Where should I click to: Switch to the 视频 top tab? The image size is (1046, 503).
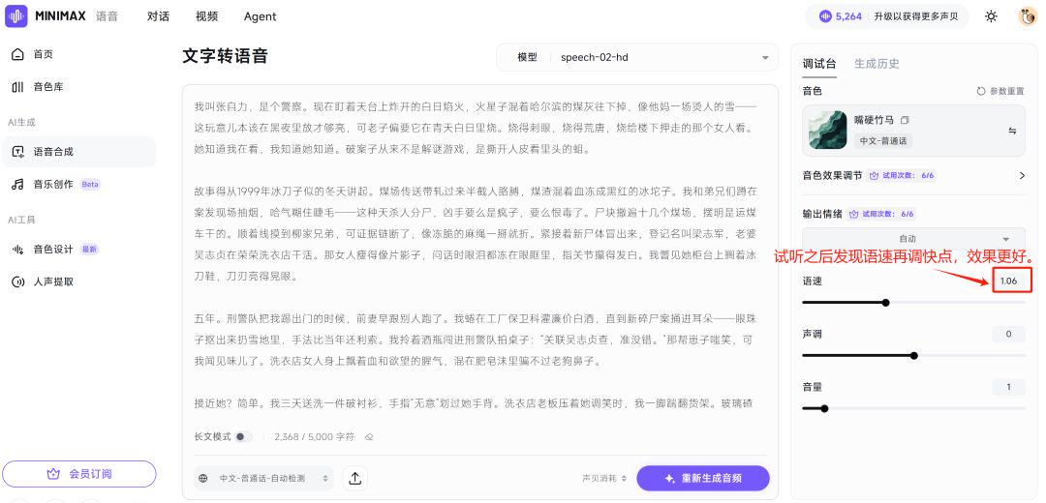click(x=207, y=16)
